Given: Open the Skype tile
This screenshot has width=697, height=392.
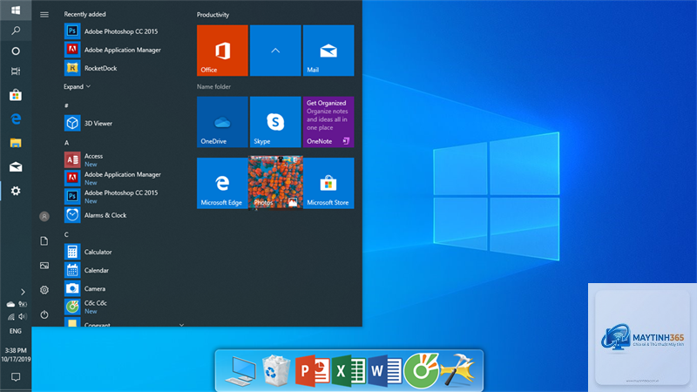Looking at the screenshot, I should [x=275, y=122].
